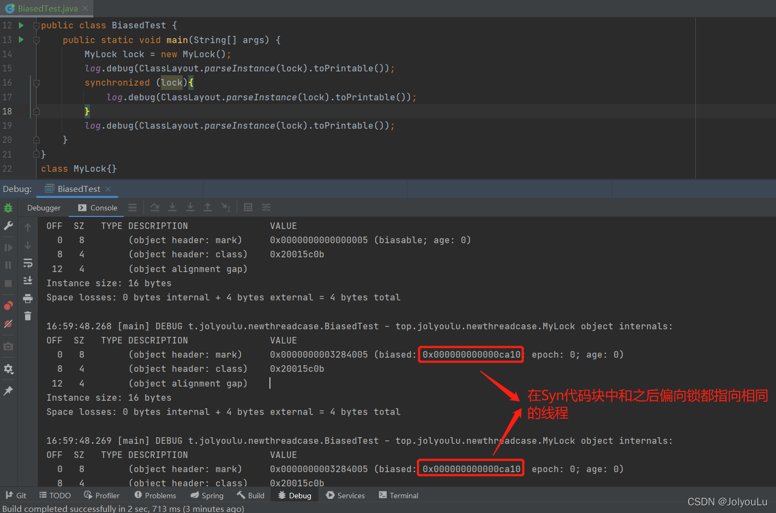The image size is (776, 513).
Task: Collapse fold end marker at line 21
Action: pyautogui.click(x=36, y=154)
